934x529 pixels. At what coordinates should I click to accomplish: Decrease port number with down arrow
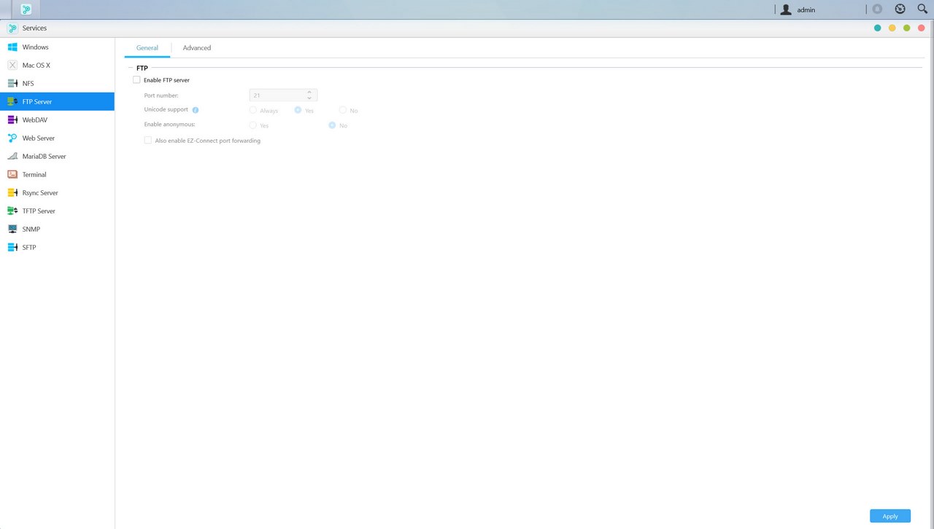point(309,98)
